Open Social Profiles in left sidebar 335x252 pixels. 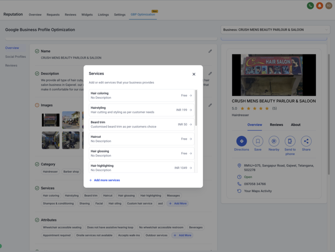[x=15, y=57]
